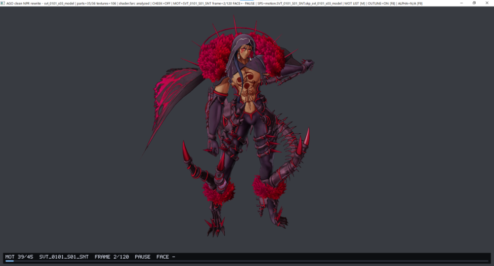
Task: Click the "PAUSE" status indicator
Action: click(142, 257)
